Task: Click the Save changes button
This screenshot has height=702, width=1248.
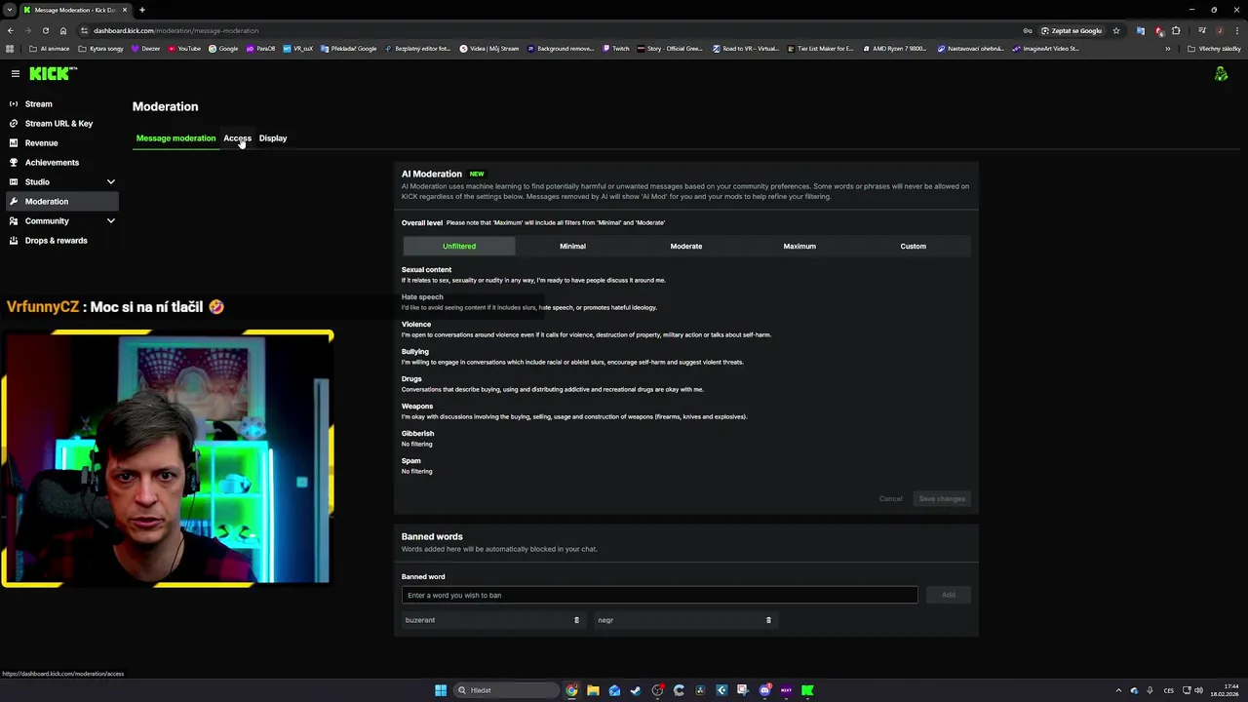Action: click(x=942, y=498)
